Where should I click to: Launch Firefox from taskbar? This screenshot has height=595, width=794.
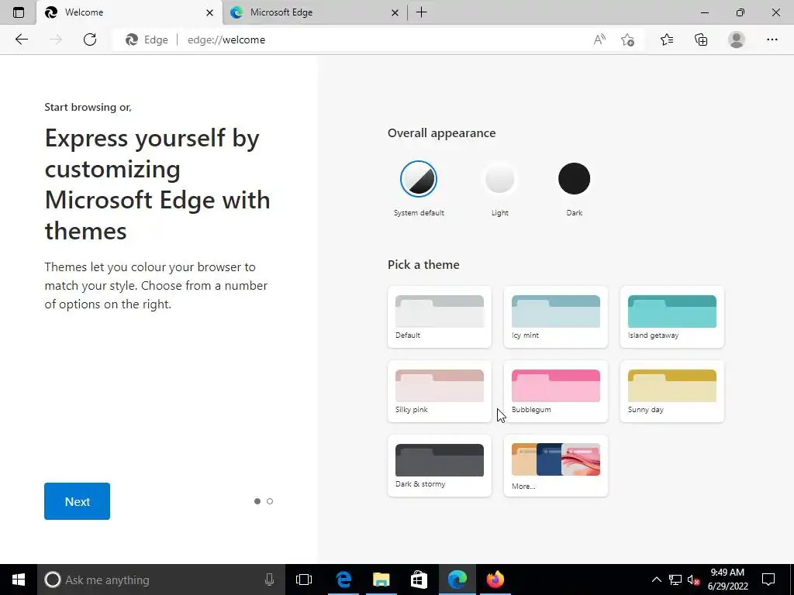[495, 580]
